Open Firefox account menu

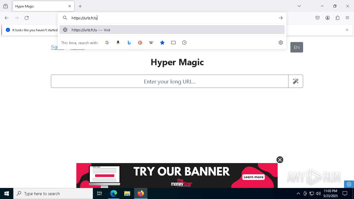point(327,18)
